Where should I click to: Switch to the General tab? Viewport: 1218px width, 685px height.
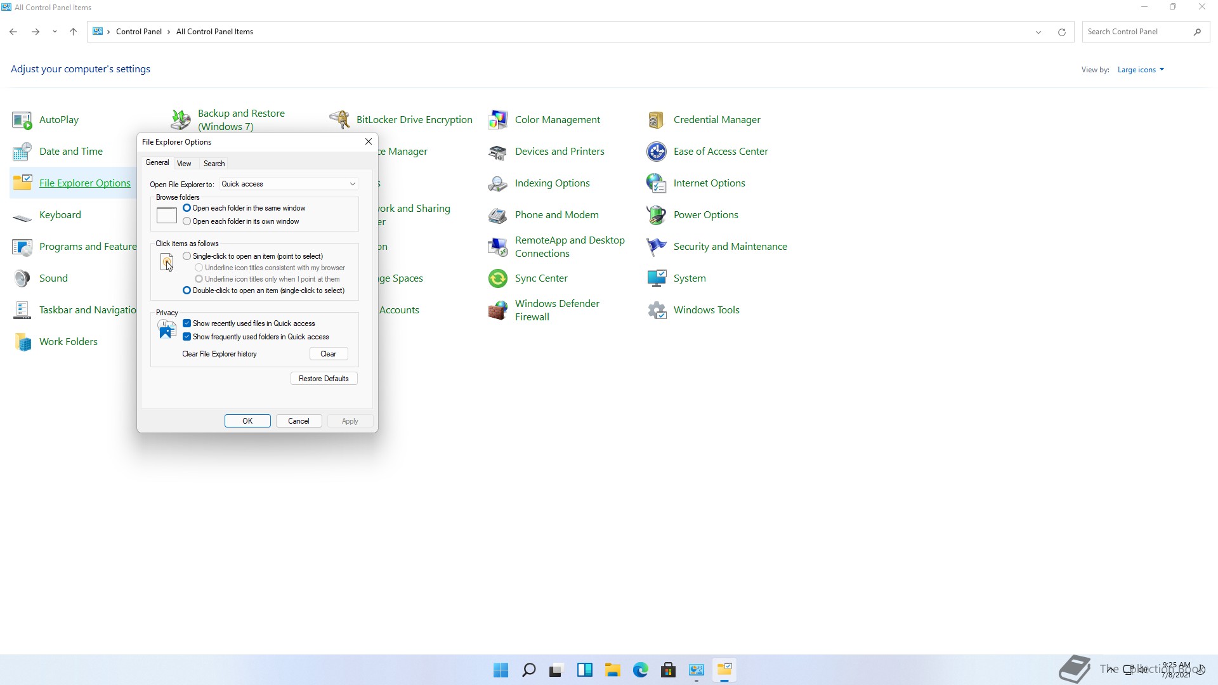click(157, 163)
